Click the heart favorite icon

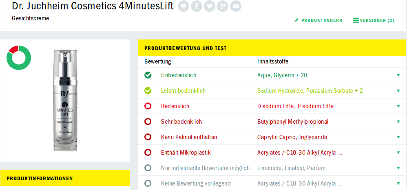[x=184, y=6]
